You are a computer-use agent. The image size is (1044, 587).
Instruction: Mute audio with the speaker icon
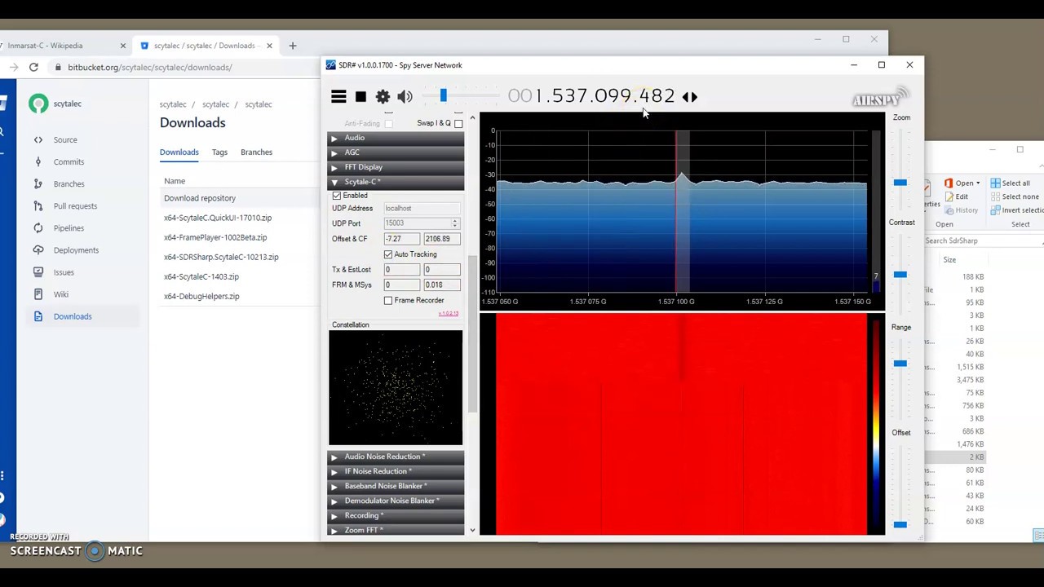coord(405,96)
